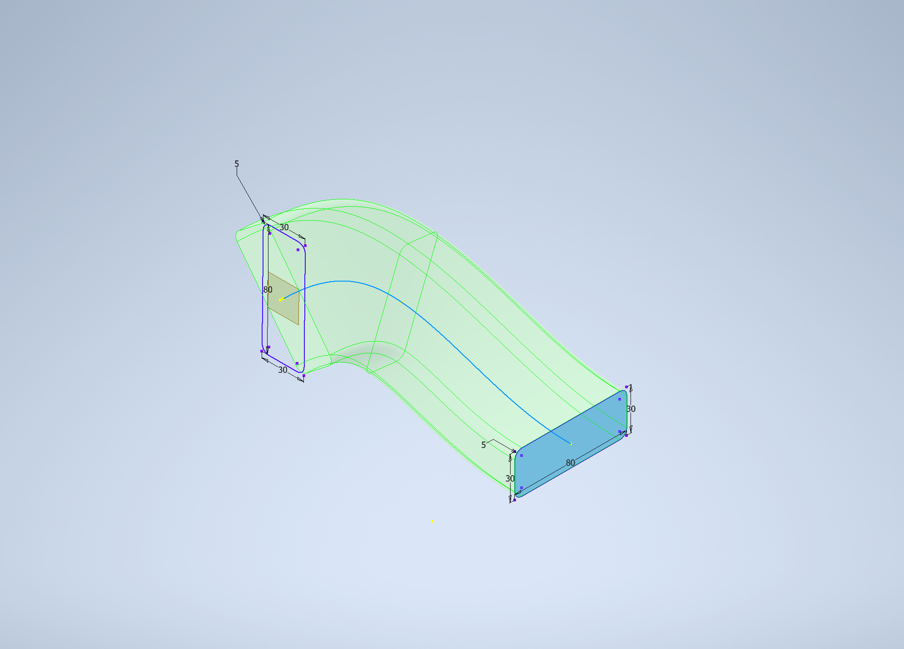Click the "80" length dimension on the blue outlet face

point(571,463)
